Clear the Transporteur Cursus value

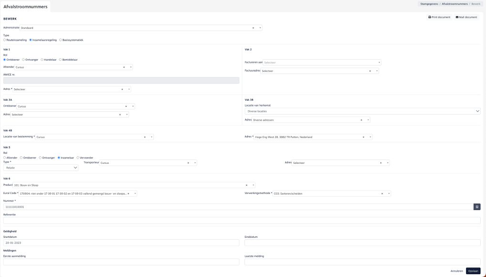[x=188, y=163]
